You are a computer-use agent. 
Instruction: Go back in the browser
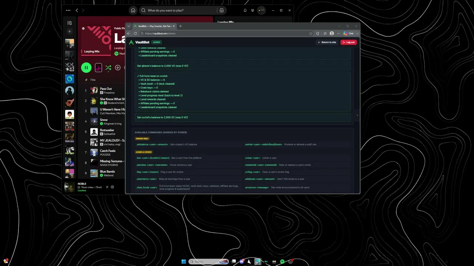click(x=129, y=33)
